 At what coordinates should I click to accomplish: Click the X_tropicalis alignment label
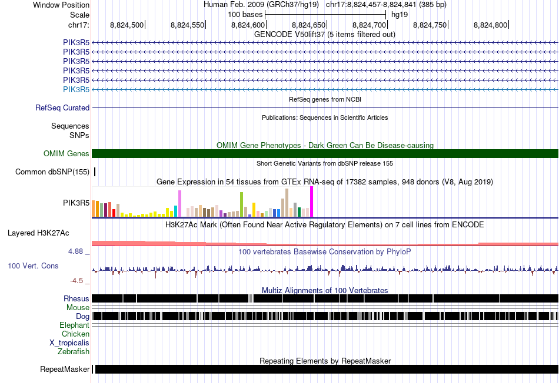(x=69, y=343)
